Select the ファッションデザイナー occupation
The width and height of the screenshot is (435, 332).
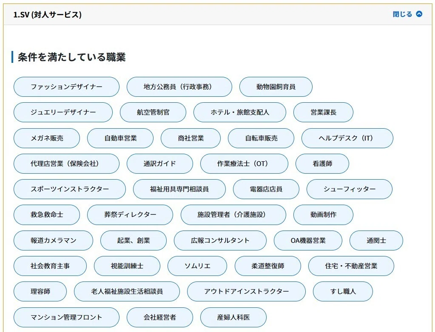pyautogui.click(x=67, y=87)
